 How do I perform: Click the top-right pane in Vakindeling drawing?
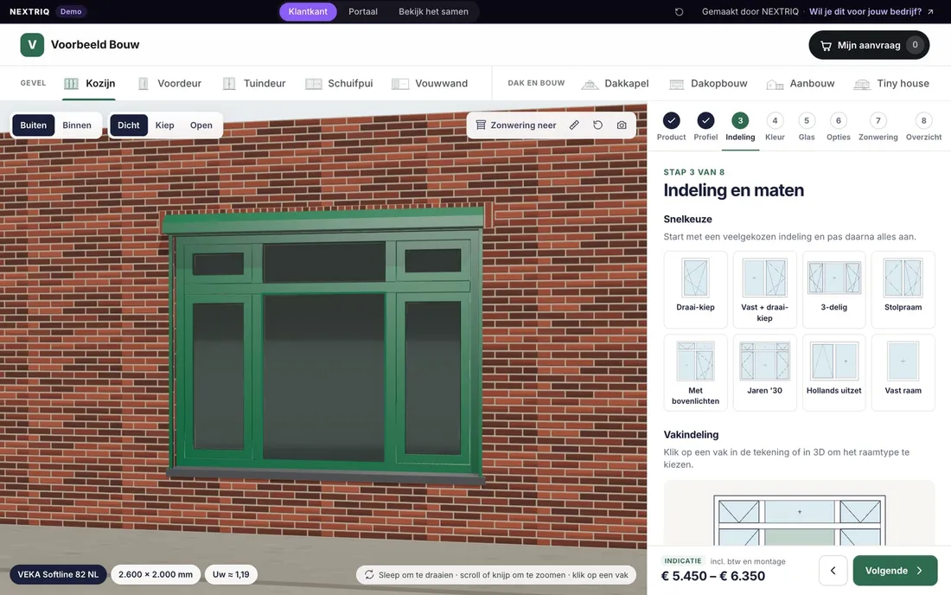click(860, 511)
